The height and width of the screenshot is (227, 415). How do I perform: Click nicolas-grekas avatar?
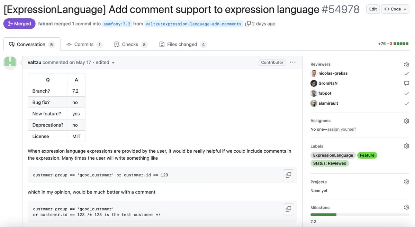click(314, 73)
